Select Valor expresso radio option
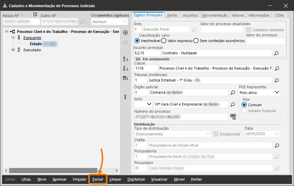This screenshot has width=294, height=186. pyautogui.click(x=163, y=41)
